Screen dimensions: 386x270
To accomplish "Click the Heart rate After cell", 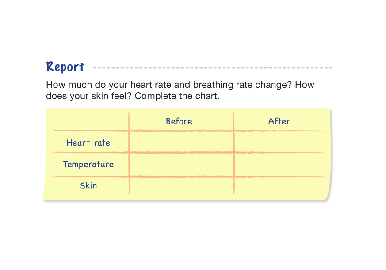I will point(279,142).
